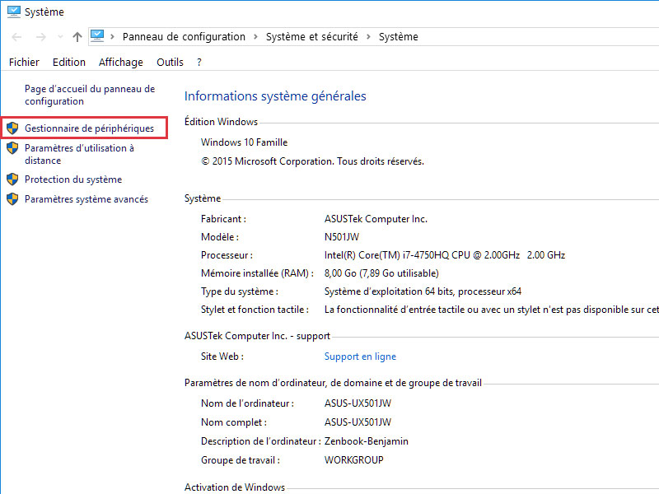Click Stylet et fonction tactile label
659x494 pixels.
255,310
